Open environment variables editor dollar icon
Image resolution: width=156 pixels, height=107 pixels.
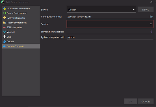point(151,32)
